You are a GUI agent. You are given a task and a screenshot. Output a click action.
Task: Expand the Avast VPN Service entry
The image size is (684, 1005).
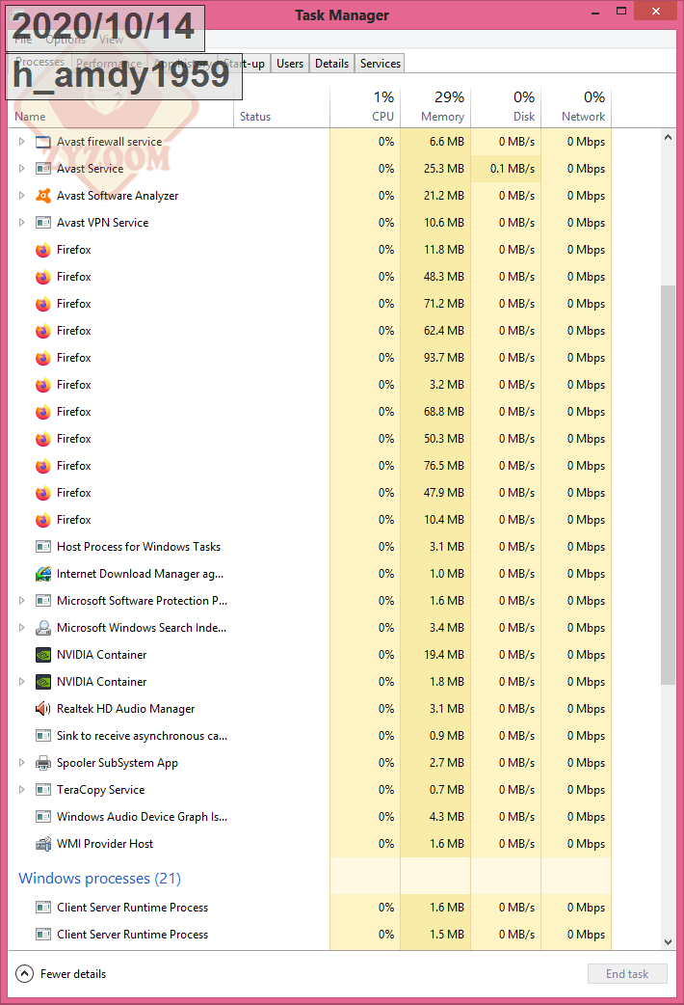21,223
